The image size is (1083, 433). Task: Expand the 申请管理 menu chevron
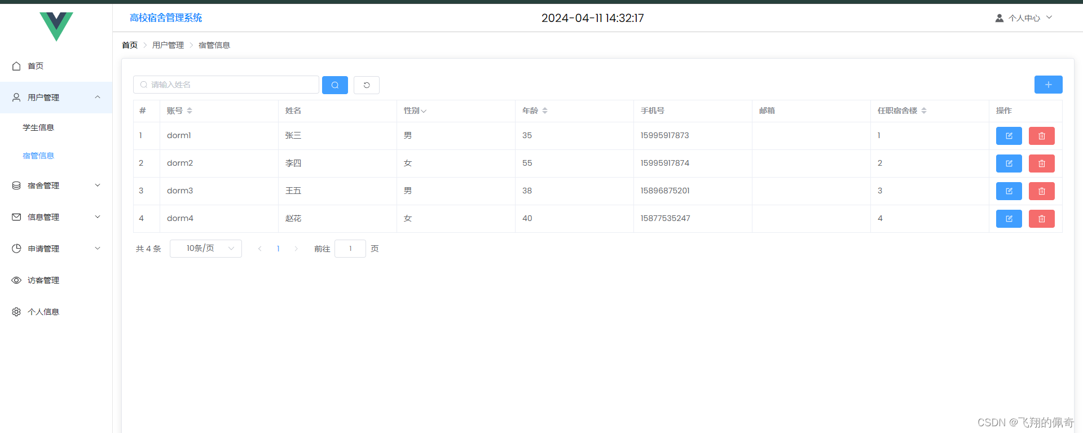click(x=98, y=248)
